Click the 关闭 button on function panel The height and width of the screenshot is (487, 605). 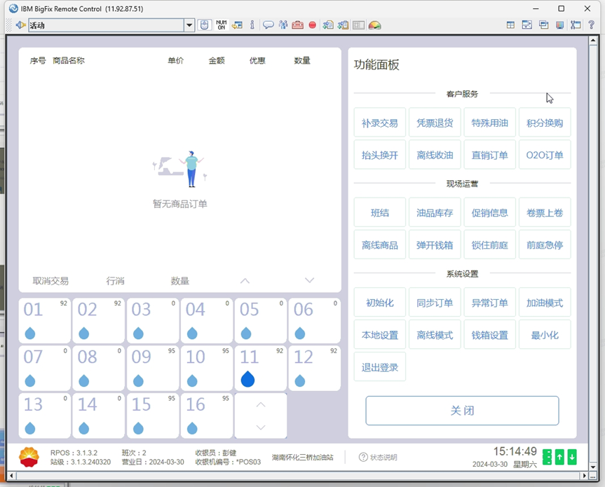(462, 411)
